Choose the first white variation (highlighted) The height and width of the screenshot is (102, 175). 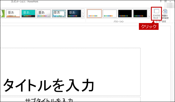(x=94, y=14)
